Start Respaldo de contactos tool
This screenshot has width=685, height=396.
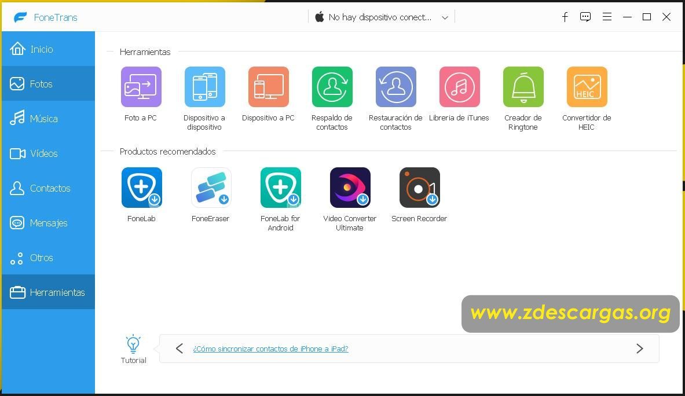tap(332, 87)
